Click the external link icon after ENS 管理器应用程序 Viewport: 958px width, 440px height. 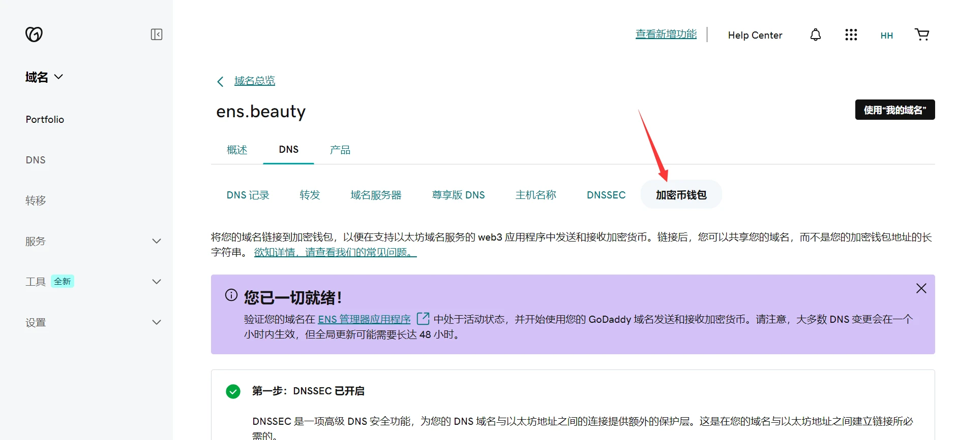pyautogui.click(x=423, y=319)
